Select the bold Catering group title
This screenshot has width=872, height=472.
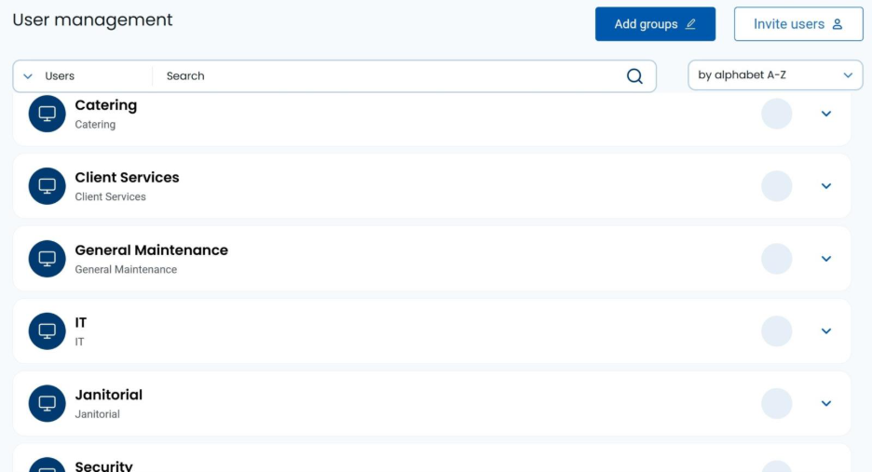[x=105, y=105]
